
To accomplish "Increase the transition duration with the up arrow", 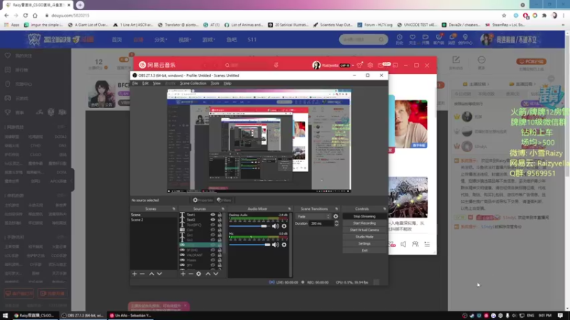I will click(336, 222).
